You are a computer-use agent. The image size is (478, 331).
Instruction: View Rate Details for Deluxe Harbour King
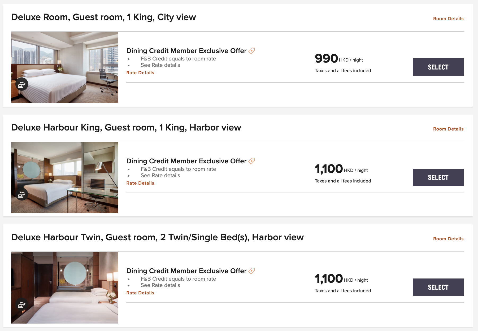(x=140, y=183)
